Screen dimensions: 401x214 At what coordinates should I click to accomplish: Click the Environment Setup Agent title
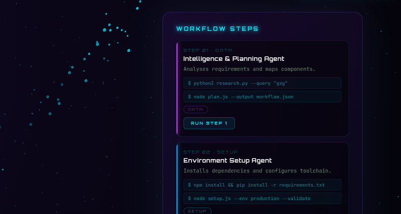tap(227, 161)
